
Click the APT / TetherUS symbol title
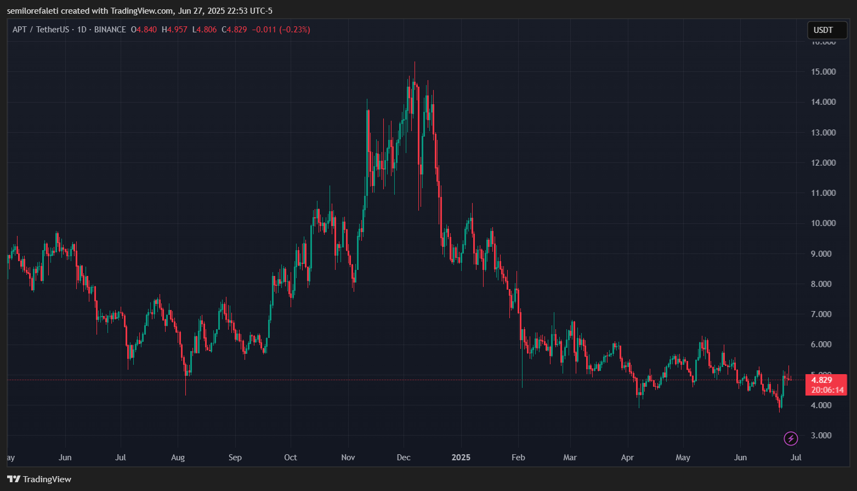tap(41, 30)
